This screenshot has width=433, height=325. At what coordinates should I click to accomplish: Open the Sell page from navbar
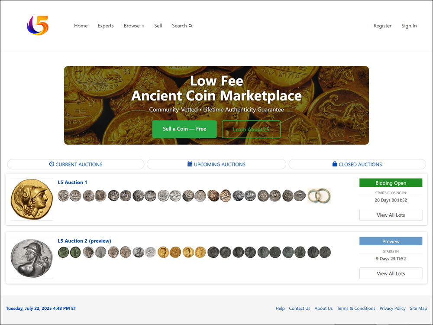158,26
